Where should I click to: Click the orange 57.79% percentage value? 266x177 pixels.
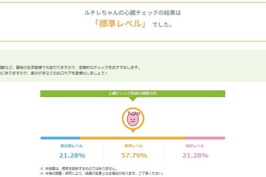(x=134, y=155)
